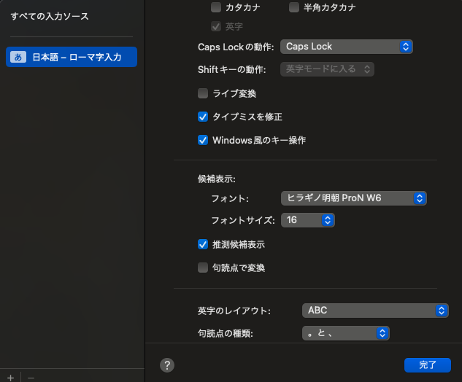This screenshot has width=462, height=382.
Task: Click the help question mark button
Action: (x=166, y=365)
